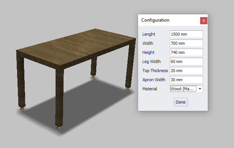Click the Apron Width label
This screenshot has height=148, width=234.
point(154,80)
